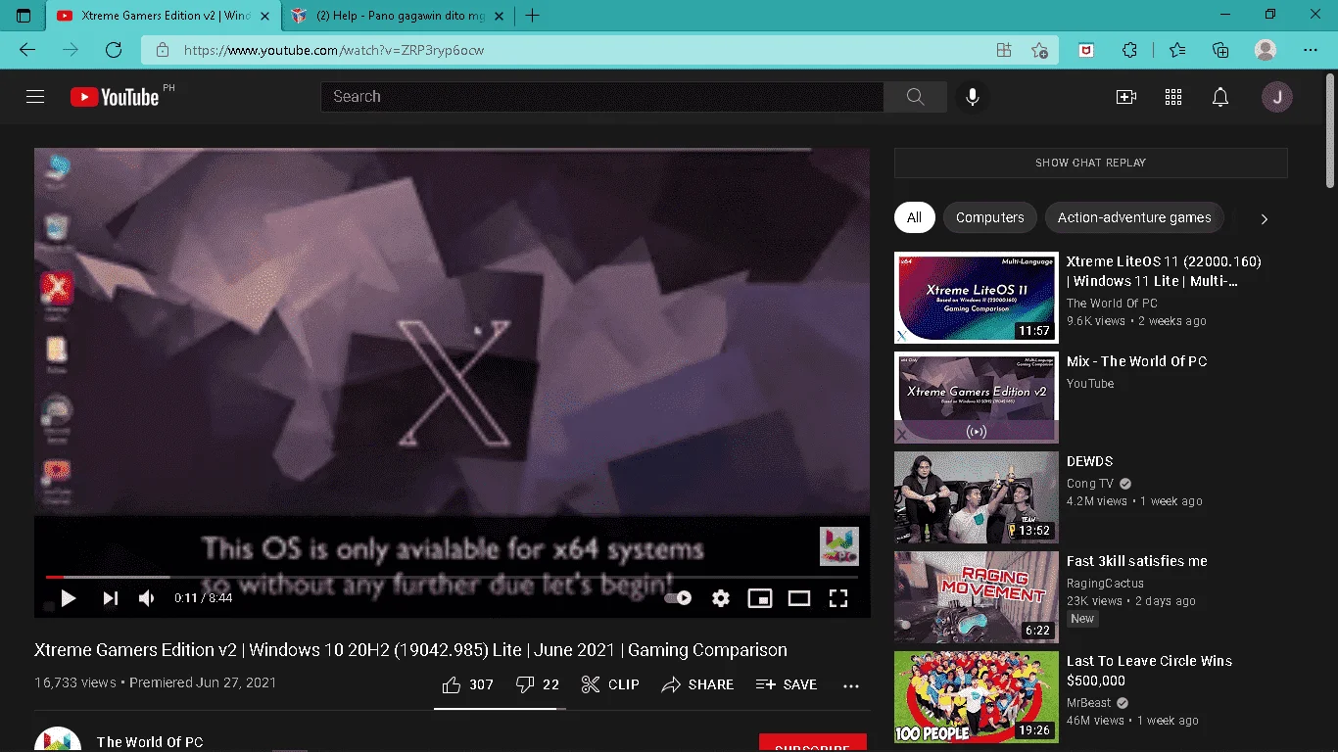Open the Favorites list
Viewport: 1338px width, 752px height.
point(1177,50)
